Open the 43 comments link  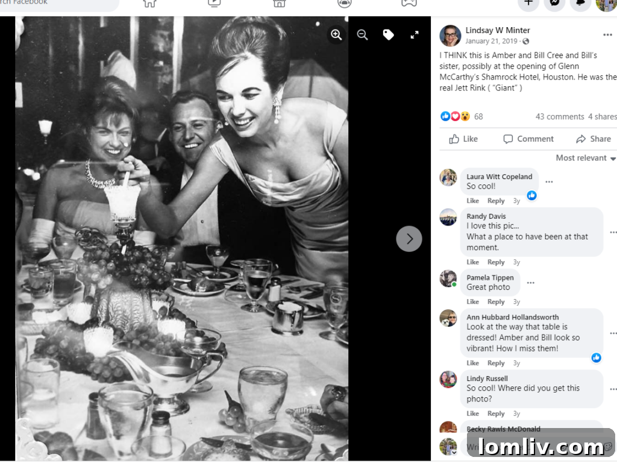click(x=560, y=116)
